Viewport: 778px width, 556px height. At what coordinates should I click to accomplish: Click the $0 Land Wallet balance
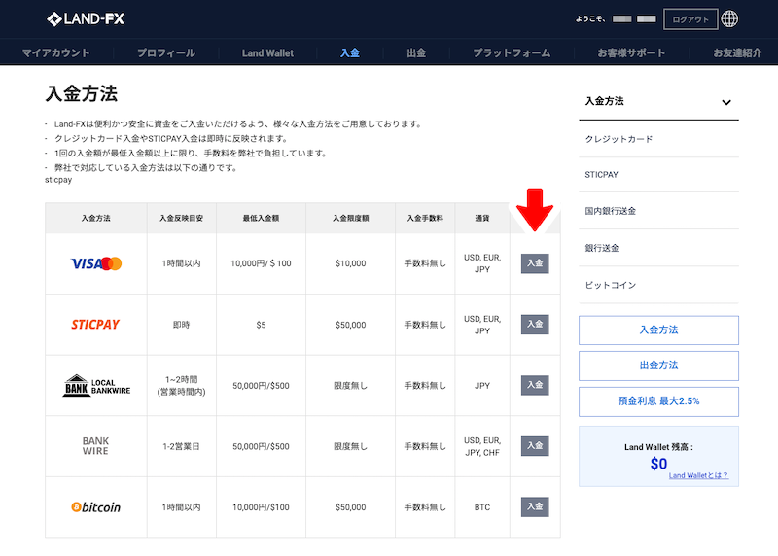coord(658,464)
